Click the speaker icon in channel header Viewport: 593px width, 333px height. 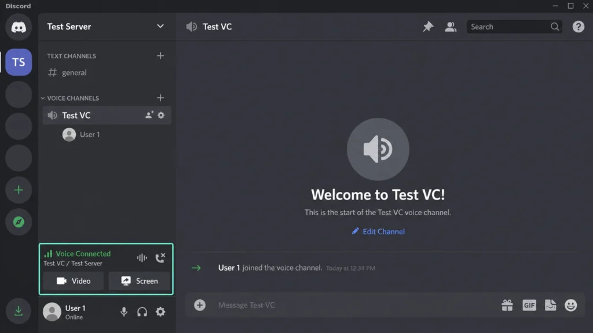click(192, 27)
